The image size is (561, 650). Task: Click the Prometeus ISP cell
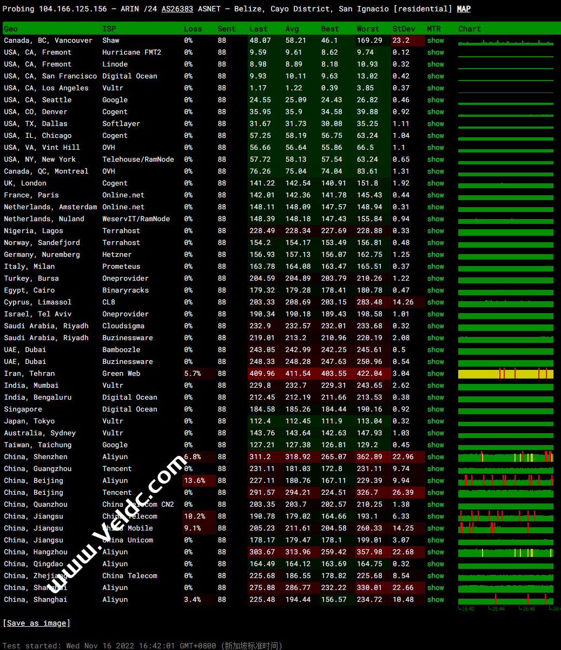(x=121, y=267)
